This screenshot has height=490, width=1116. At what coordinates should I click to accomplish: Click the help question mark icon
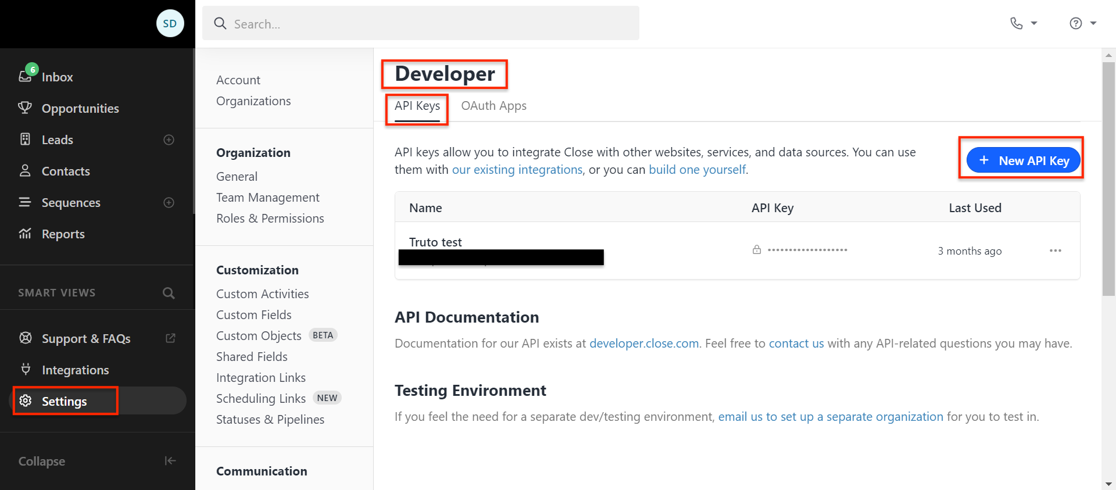[1076, 23]
